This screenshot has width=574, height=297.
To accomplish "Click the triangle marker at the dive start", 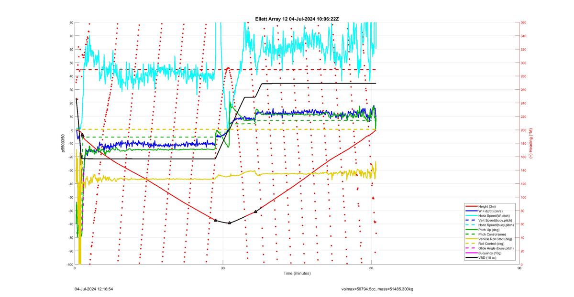I will tap(82, 135).
